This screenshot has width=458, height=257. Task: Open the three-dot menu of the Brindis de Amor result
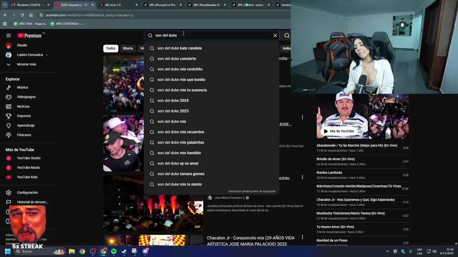302,177
